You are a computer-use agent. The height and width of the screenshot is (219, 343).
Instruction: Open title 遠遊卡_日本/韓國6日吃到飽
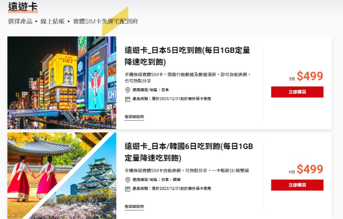tap(189, 152)
